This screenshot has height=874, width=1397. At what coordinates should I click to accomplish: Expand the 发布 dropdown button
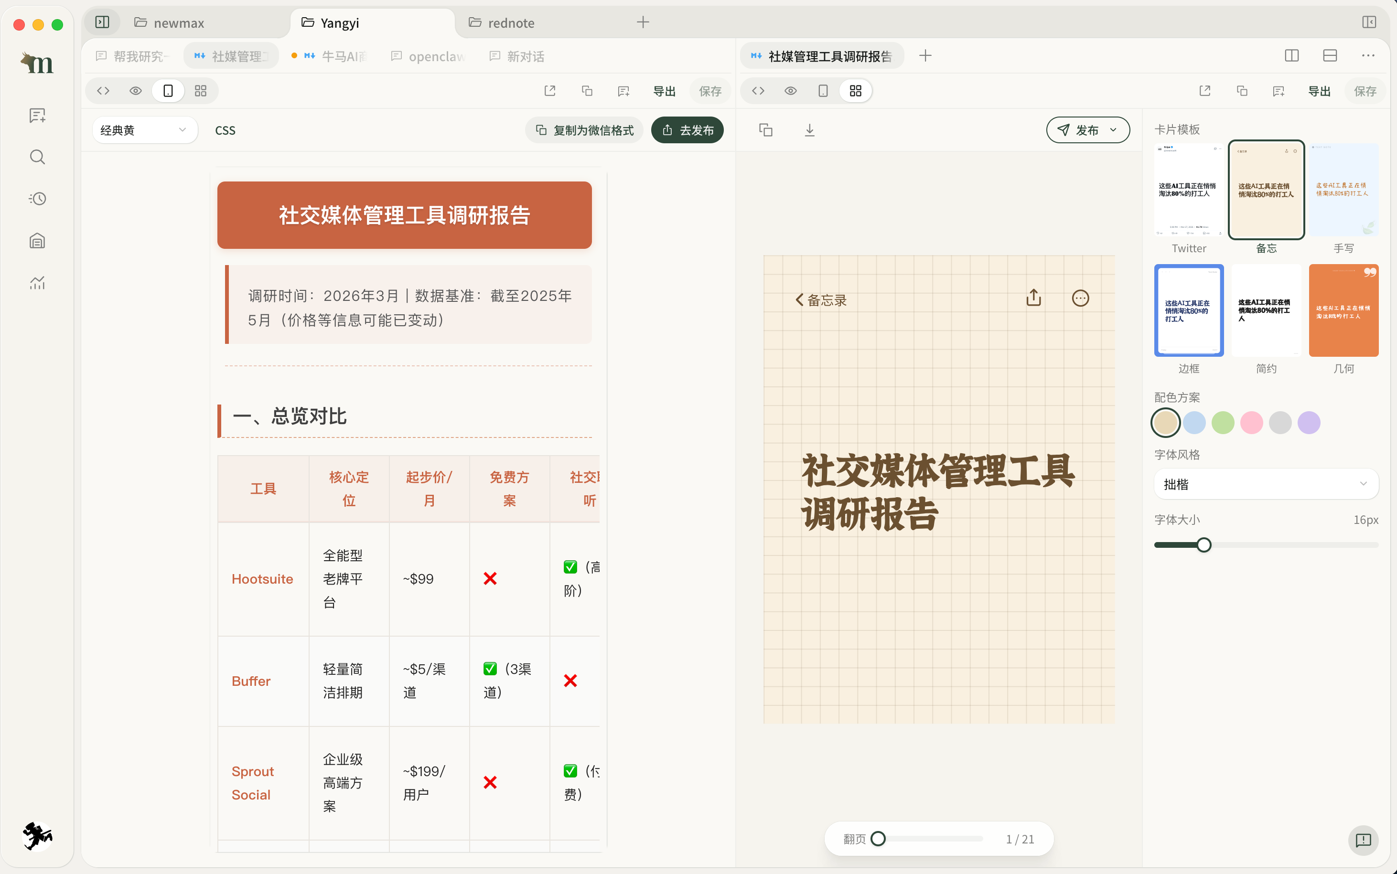coord(1088,130)
